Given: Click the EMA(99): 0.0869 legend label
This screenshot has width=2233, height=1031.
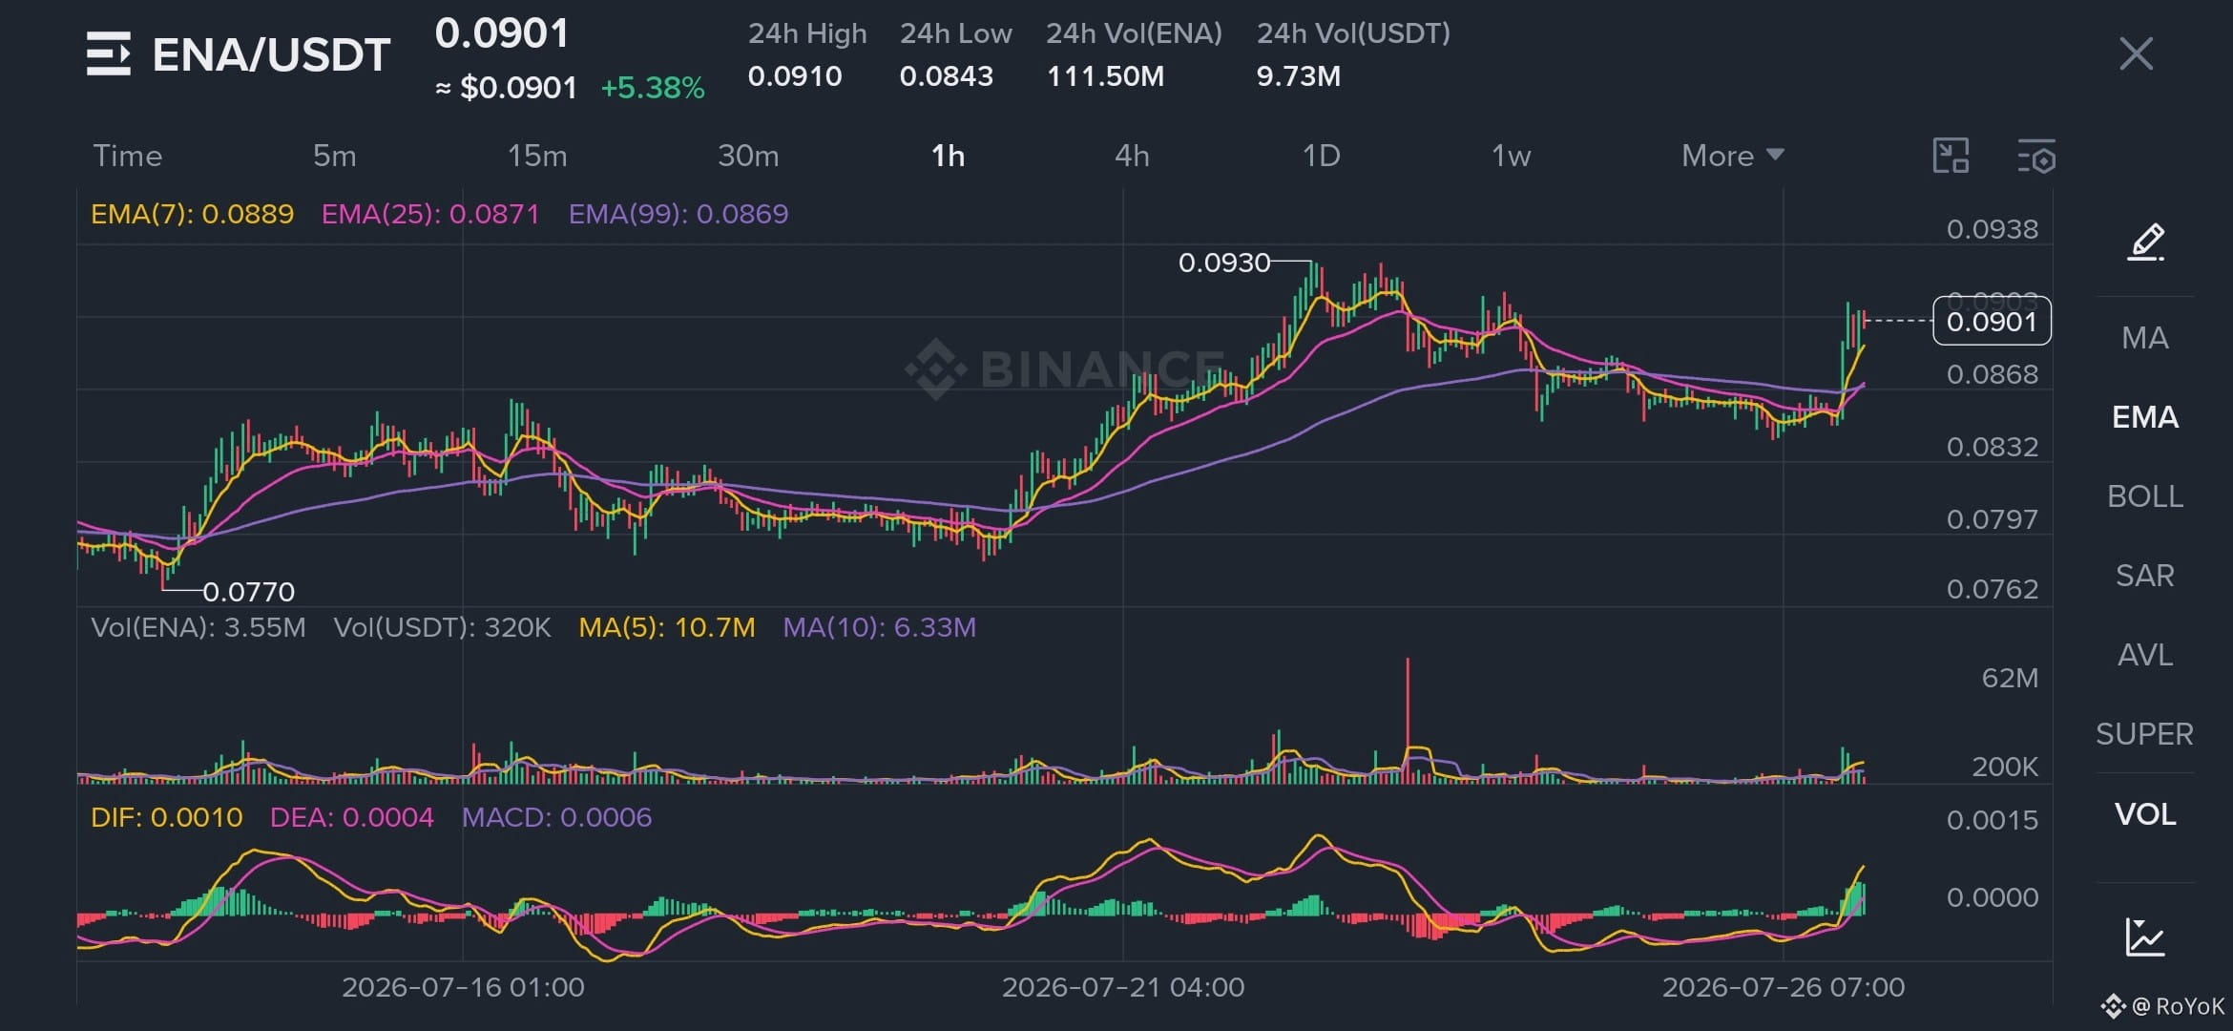Looking at the screenshot, I should [x=678, y=214].
